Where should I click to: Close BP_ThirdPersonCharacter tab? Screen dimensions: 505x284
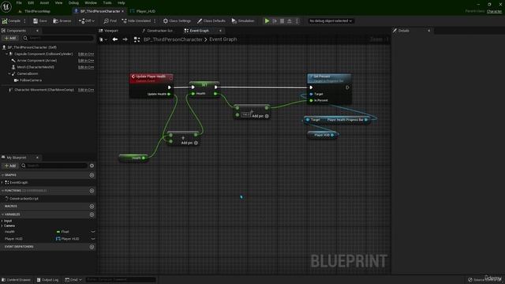click(x=122, y=11)
